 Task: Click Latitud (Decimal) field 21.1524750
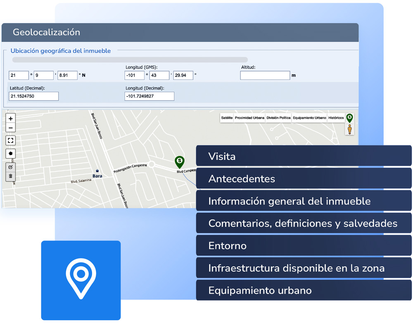[33, 96]
